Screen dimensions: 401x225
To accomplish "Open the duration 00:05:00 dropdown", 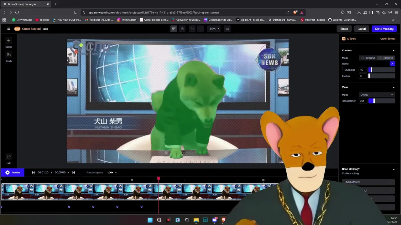I will coord(62,172).
